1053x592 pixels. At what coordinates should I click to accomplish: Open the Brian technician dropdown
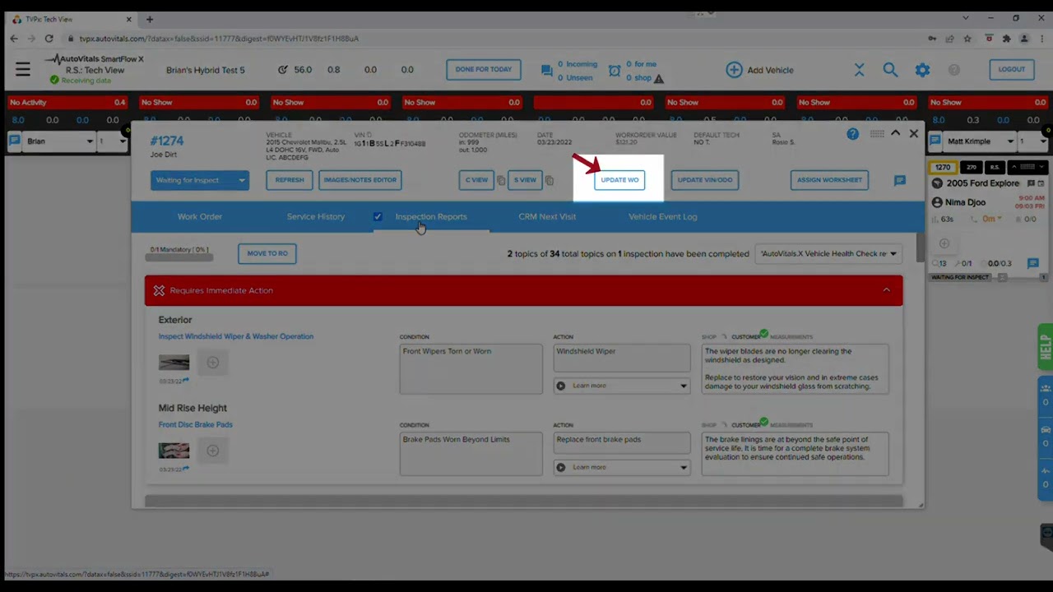tap(59, 141)
